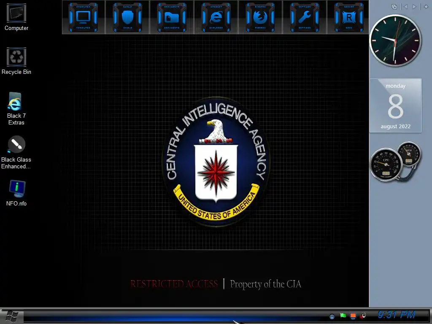Viewport: 432px width, 324px height.
Task: Click sidebar gadgets overlap windows icon
Action: (x=394, y=7)
